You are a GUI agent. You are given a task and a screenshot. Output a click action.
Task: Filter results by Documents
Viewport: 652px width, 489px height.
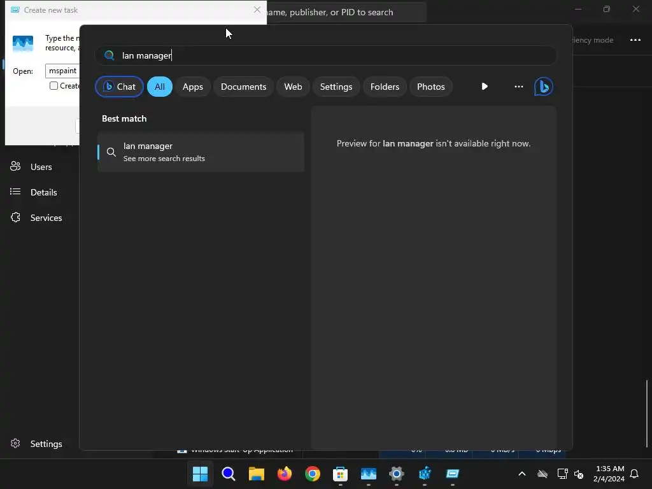tap(243, 87)
